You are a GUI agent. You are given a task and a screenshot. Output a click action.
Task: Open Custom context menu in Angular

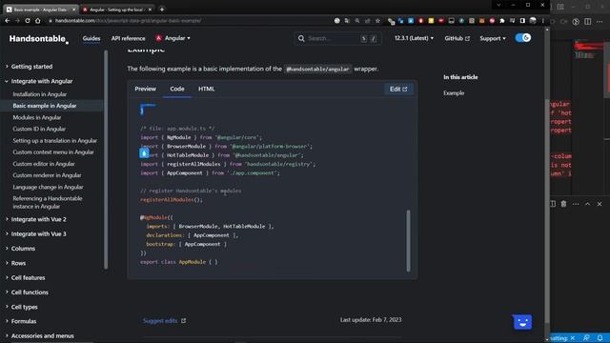53,151
